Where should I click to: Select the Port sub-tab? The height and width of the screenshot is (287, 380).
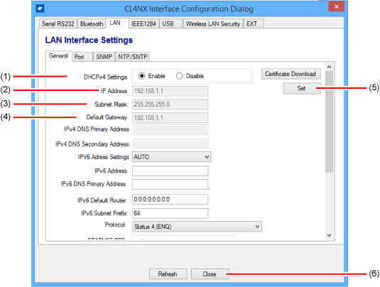coord(82,57)
